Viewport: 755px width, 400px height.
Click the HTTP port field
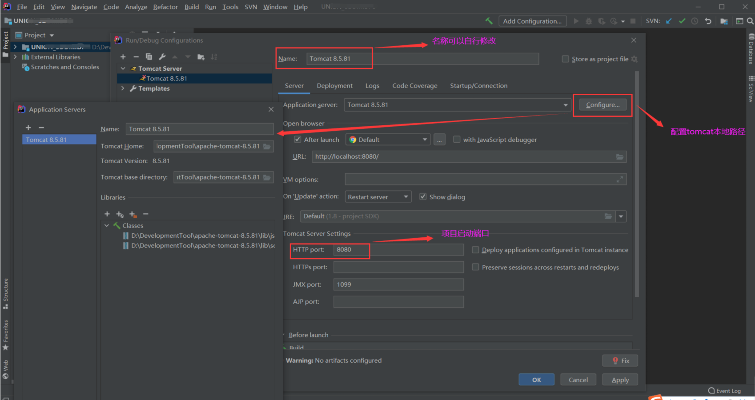398,250
